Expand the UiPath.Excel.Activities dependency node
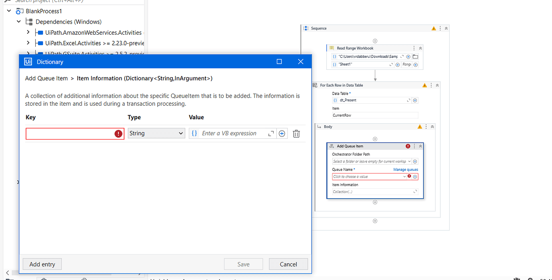 click(28, 43)
